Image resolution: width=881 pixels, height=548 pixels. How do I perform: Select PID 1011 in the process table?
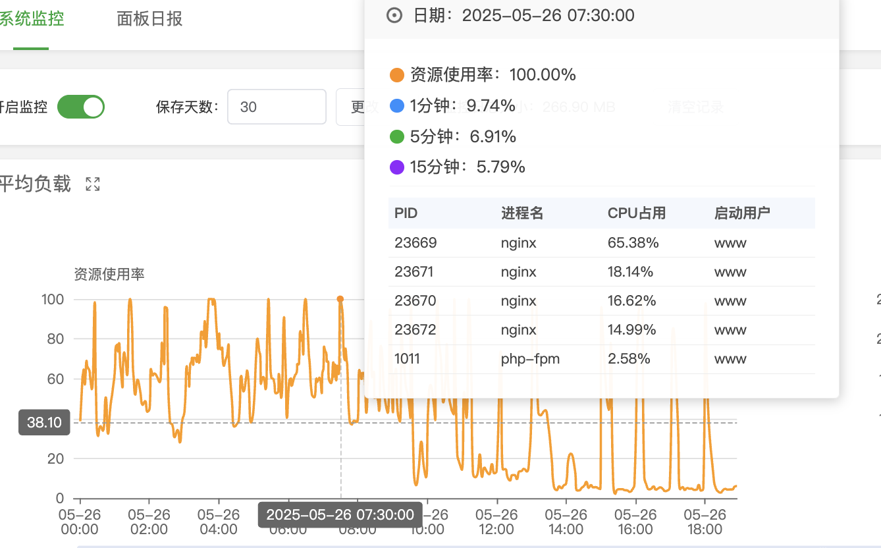click(x=407, y=359)
